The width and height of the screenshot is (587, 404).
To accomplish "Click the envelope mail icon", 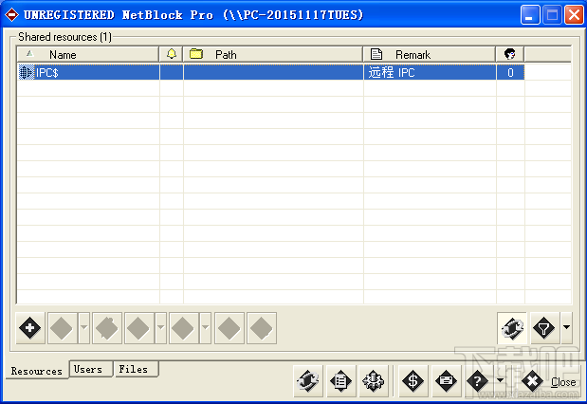I will point(446,381).
